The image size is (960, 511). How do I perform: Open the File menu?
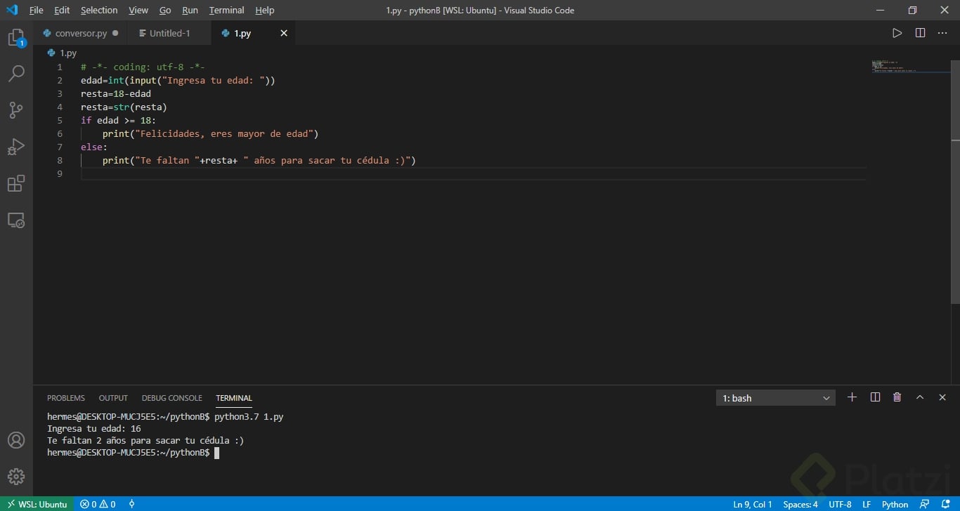tap(36, 10)
